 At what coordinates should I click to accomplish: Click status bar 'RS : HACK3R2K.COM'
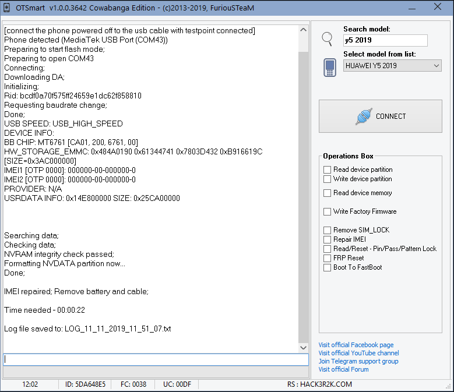319,384
